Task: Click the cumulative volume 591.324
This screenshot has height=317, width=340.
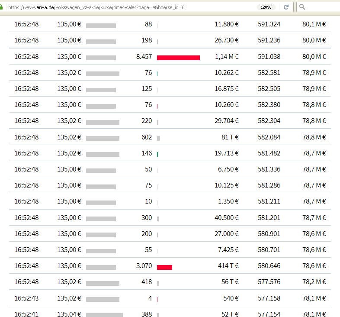Action: point(269,24)
